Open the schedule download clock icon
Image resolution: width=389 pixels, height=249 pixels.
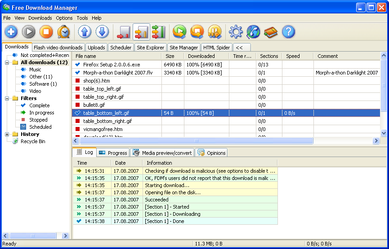[64, 32]
